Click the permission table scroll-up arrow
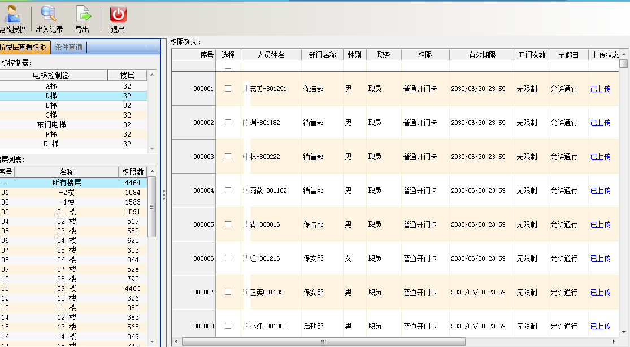This screenshot has height=347, width=630. 623,54
